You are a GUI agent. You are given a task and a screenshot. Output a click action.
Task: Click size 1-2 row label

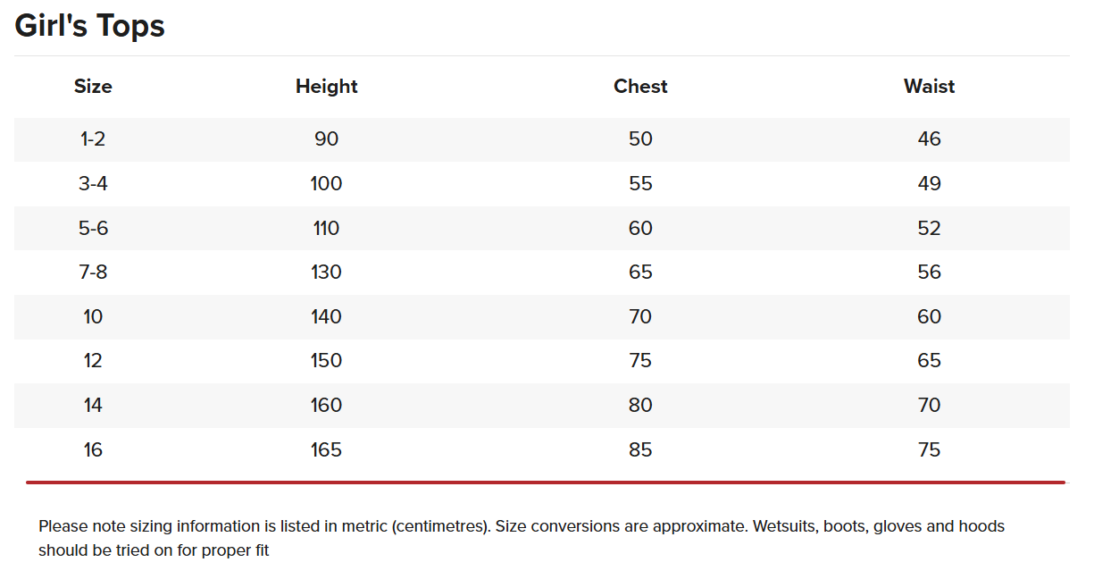pyautogui.click(x=93, y=139)
